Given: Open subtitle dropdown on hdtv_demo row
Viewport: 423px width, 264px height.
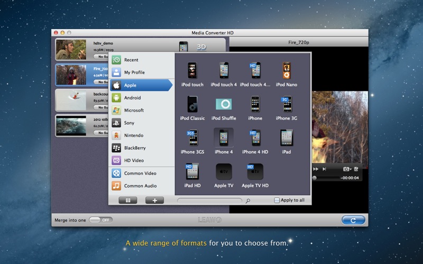Looking at the screenshot, I should coord(101,56).
